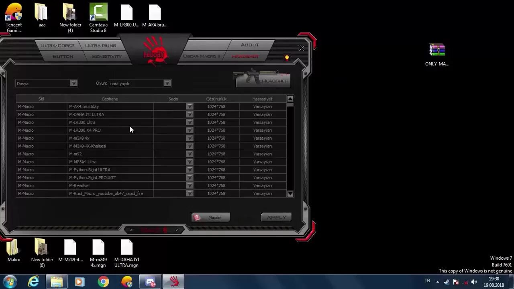
Task: Open Seçin dropdown for M-DAHA İYİ ULTRA
Action: click(x=190, y=114)
